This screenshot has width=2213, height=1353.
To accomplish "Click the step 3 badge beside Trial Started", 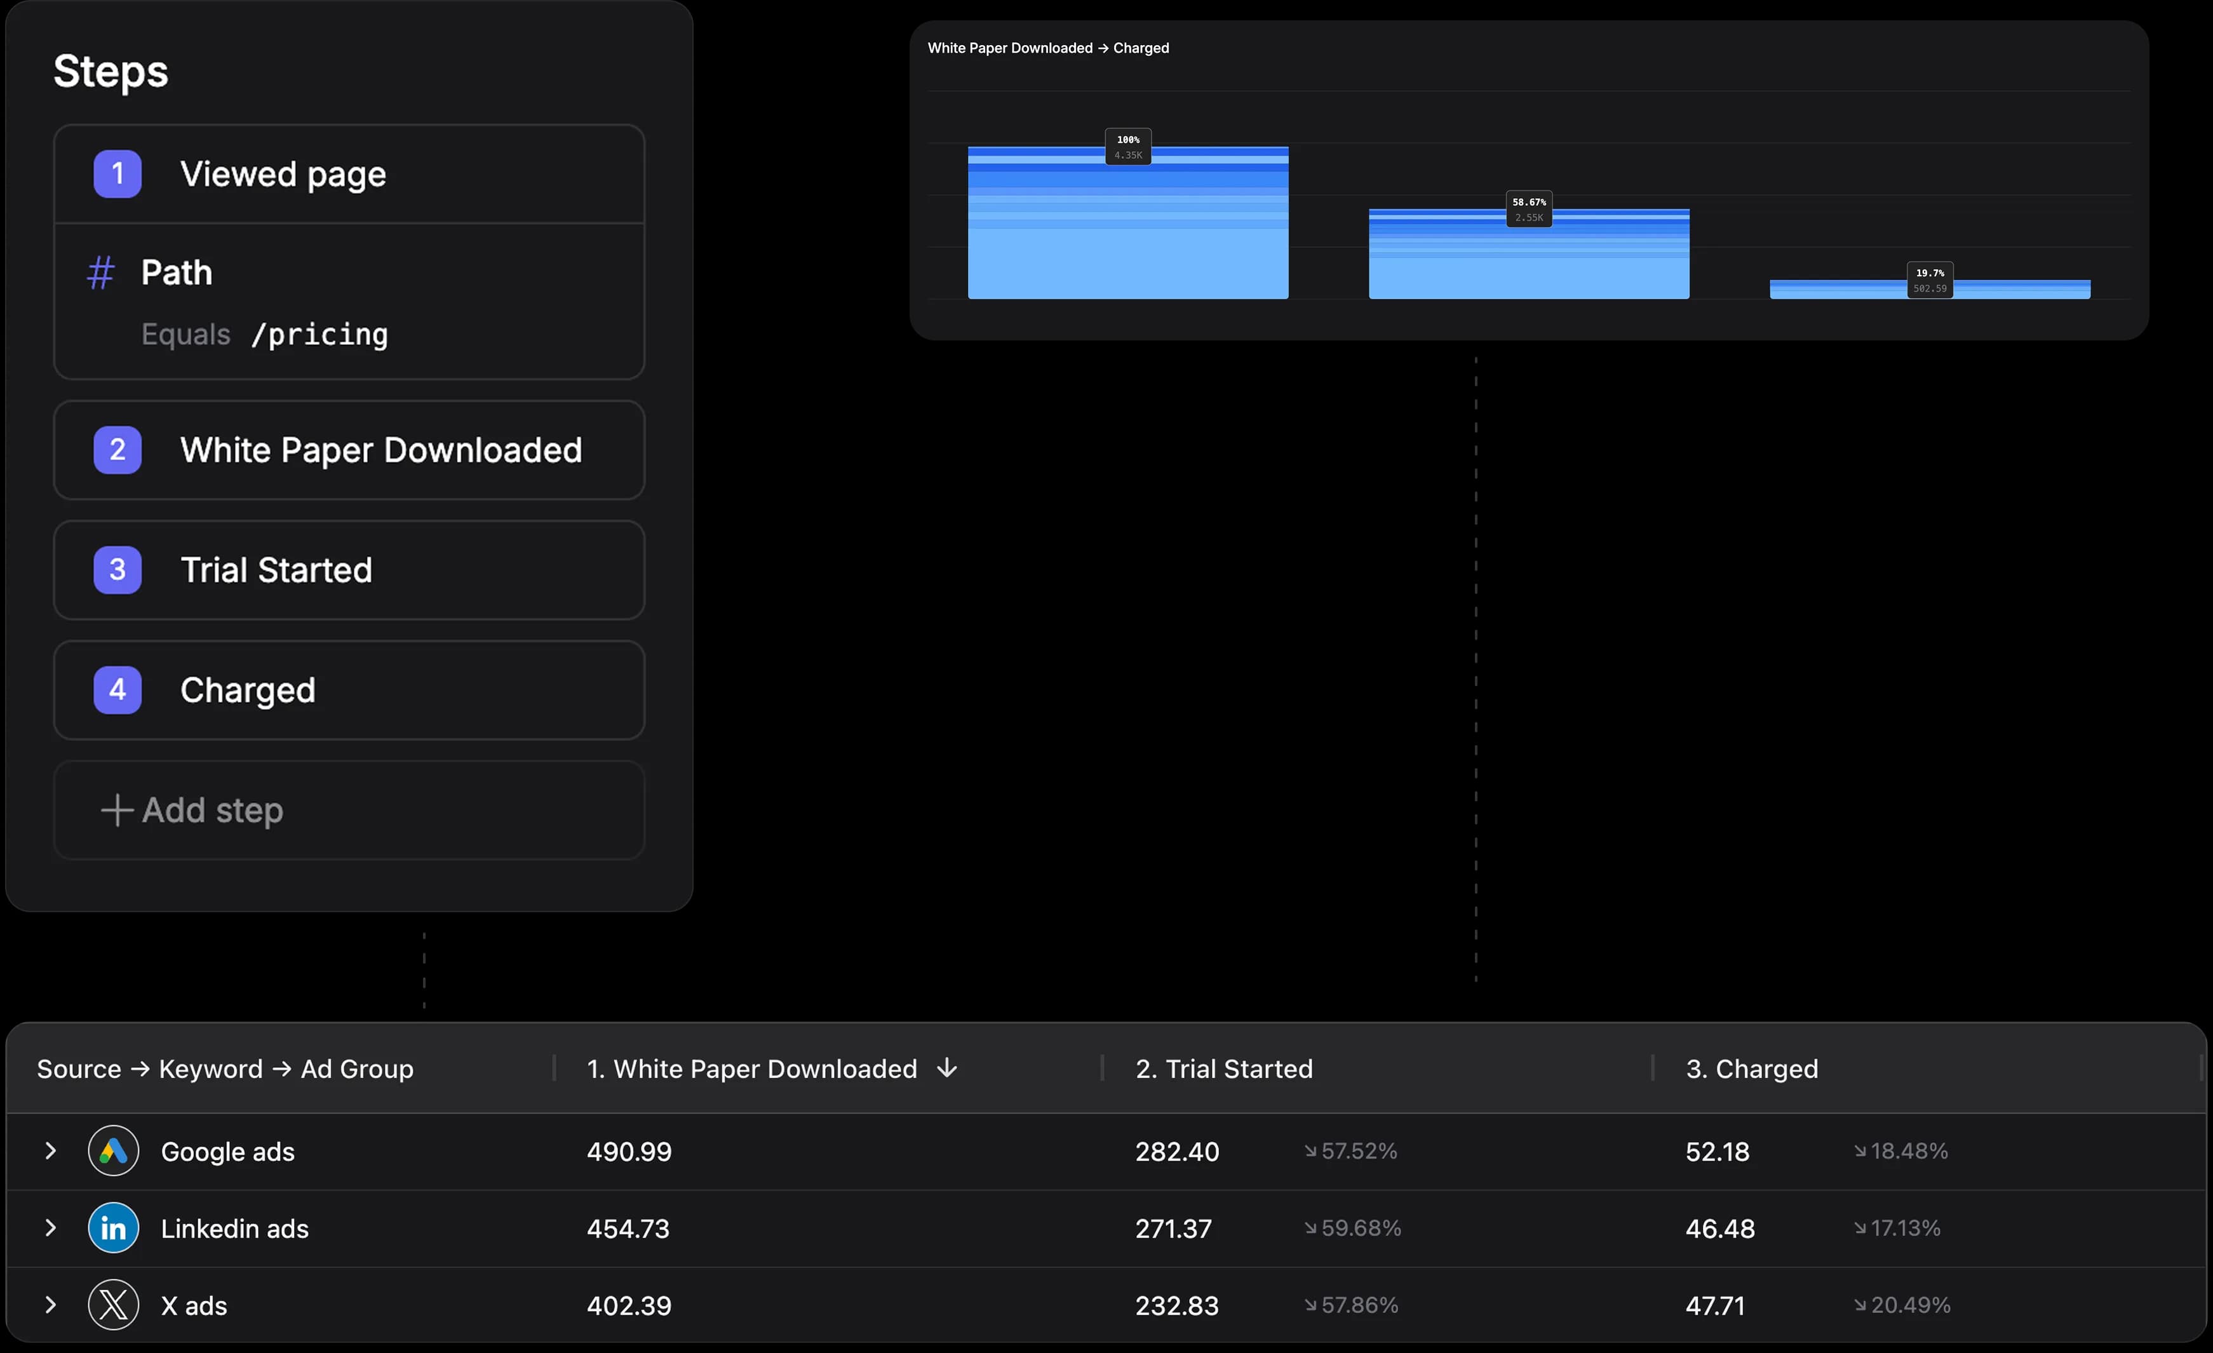I will click(117, 570).
